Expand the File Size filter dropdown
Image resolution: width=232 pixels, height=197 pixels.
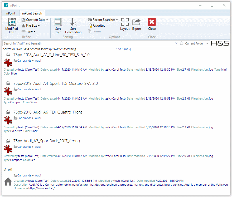31,26
